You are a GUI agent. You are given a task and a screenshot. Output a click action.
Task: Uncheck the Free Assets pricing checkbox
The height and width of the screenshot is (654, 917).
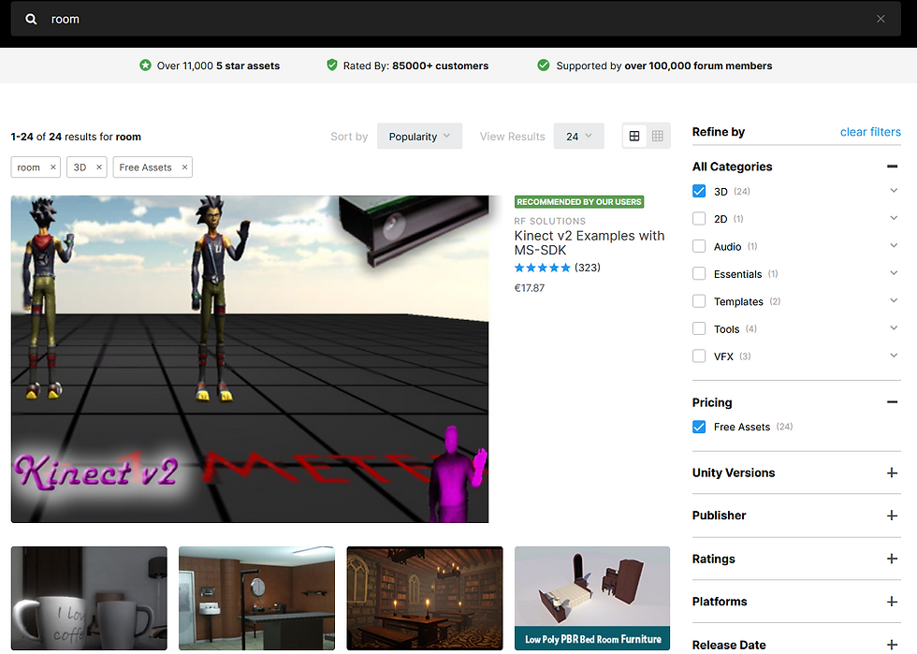point(699,427)
